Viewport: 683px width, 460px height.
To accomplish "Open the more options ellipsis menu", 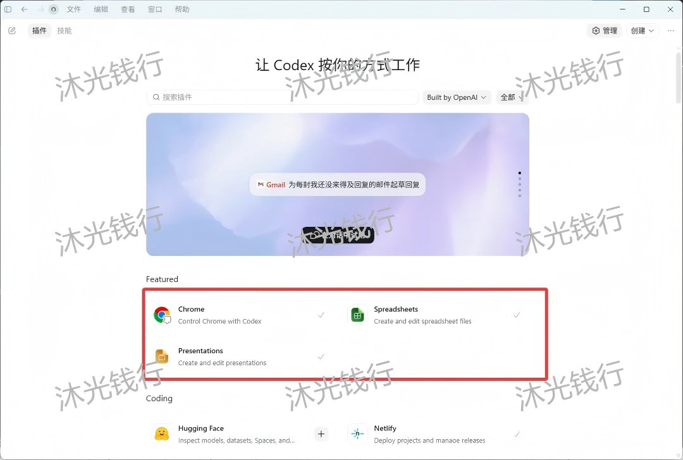I will pyautogui.click(x=670, y=30).
